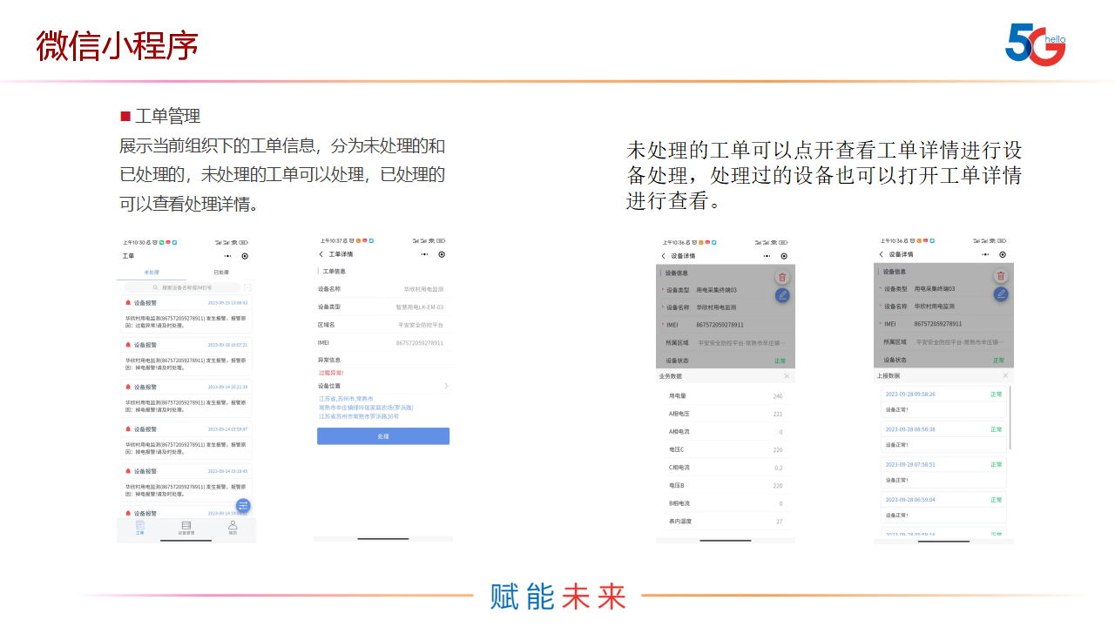1115x627 pixels.
Task: Open the 江苏省,苏州市,常熟市 location link
Action: pyautogui.click(x=346, y=399)
